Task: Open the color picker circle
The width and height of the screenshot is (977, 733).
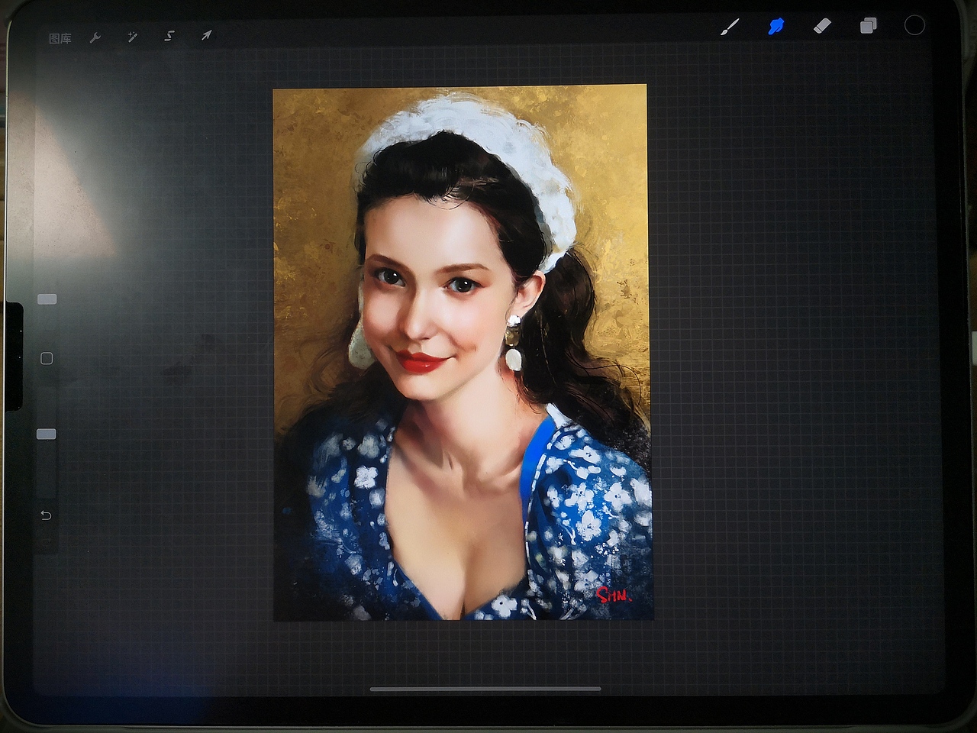Action: 914,25
